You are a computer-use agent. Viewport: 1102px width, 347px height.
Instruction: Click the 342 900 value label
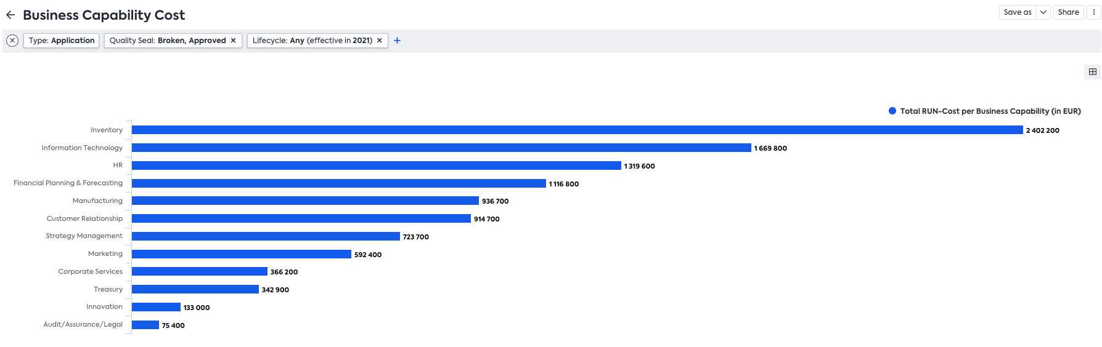(275, 290)
